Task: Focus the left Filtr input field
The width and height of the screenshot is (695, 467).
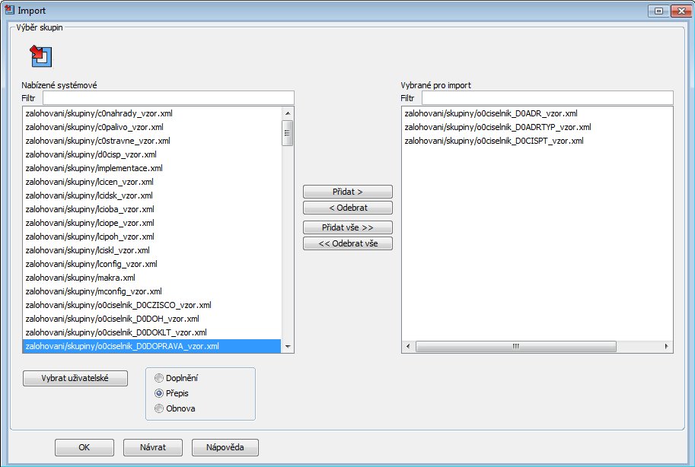Action: (x=168, y=98)
